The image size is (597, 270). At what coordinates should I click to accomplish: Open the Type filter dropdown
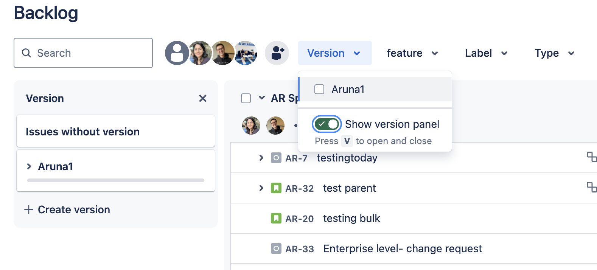point(554,53)
